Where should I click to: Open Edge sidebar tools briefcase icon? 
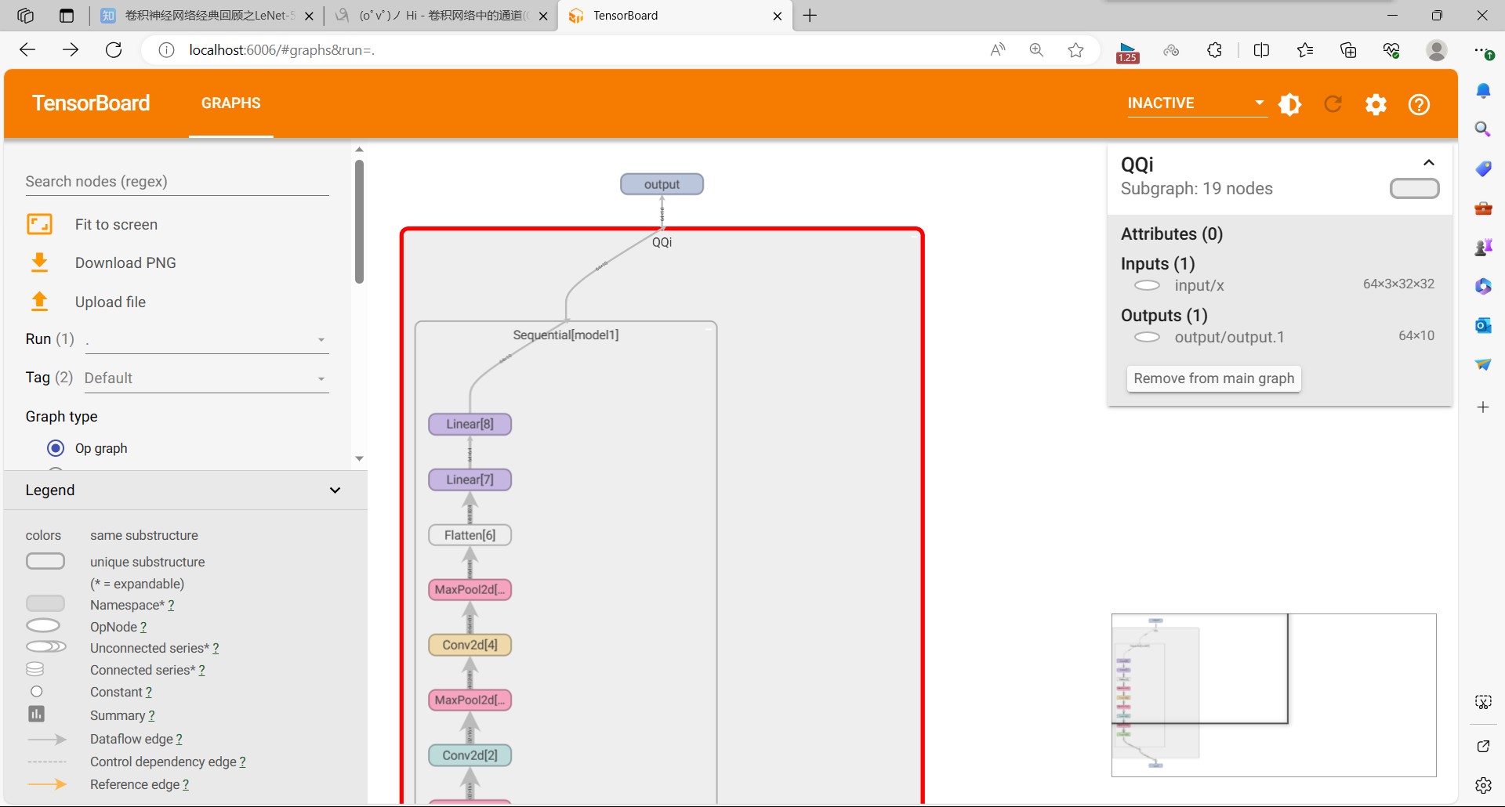[1483, 208]
